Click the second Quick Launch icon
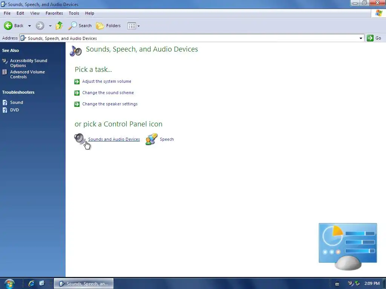 (42, 283)
